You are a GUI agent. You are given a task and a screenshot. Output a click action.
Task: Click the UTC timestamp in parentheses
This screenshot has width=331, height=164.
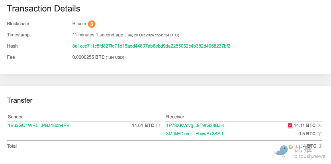(152, 35)
